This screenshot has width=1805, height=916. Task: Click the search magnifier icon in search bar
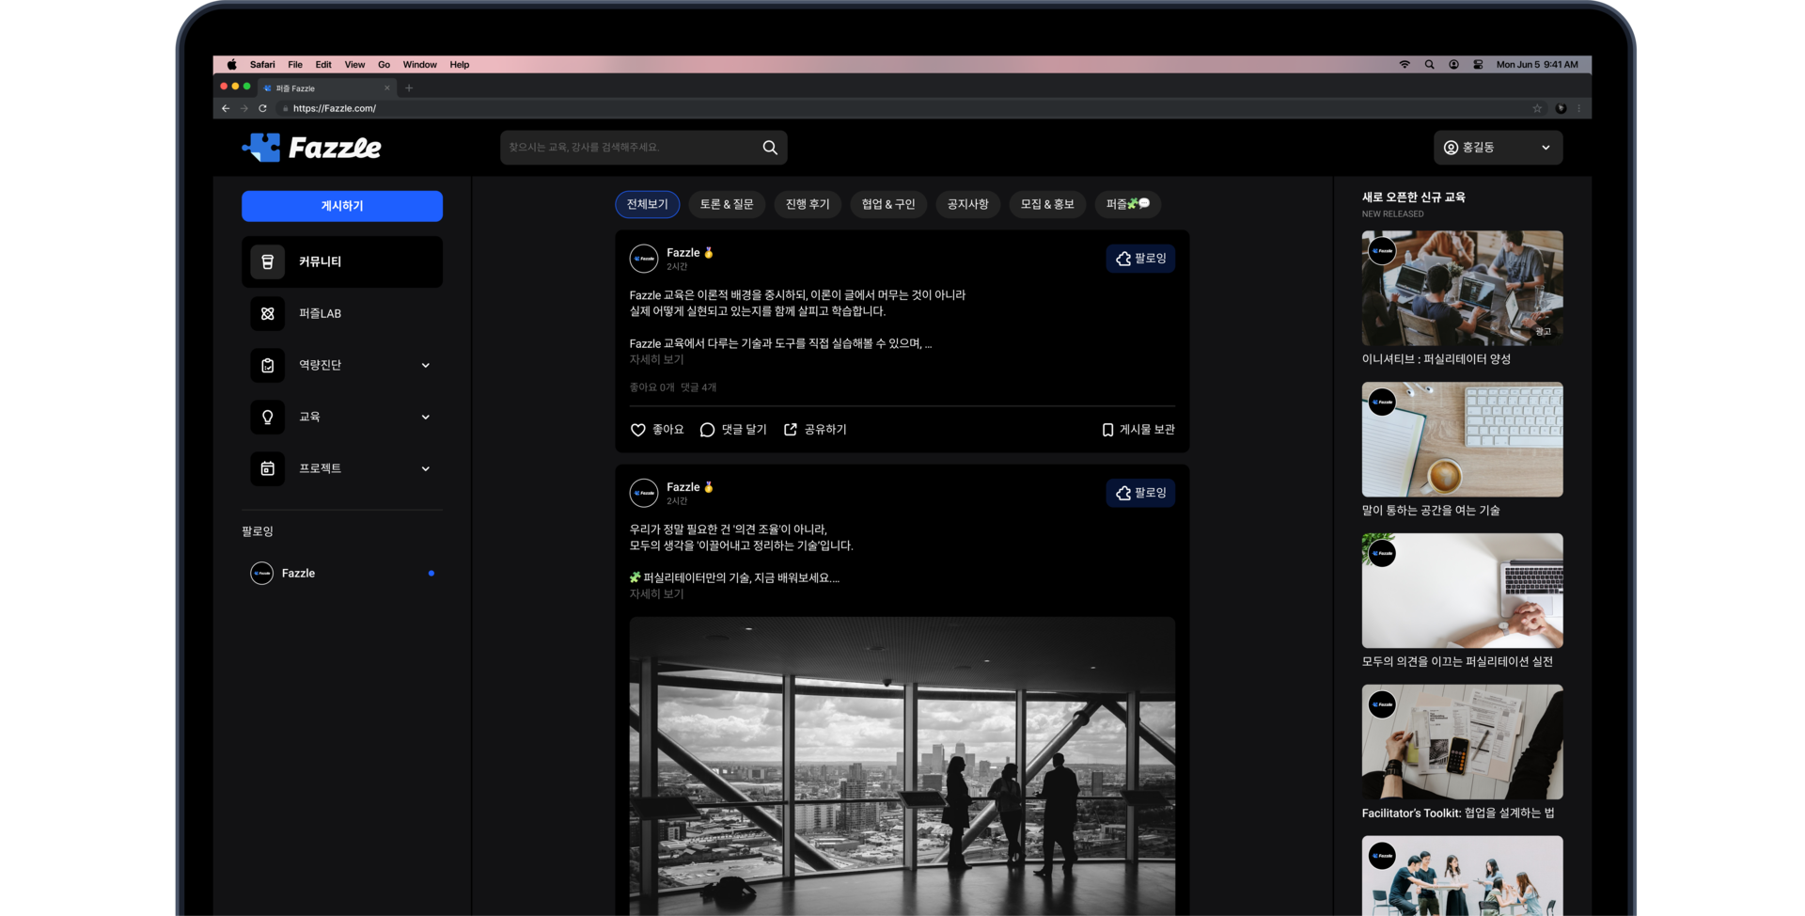770,148
